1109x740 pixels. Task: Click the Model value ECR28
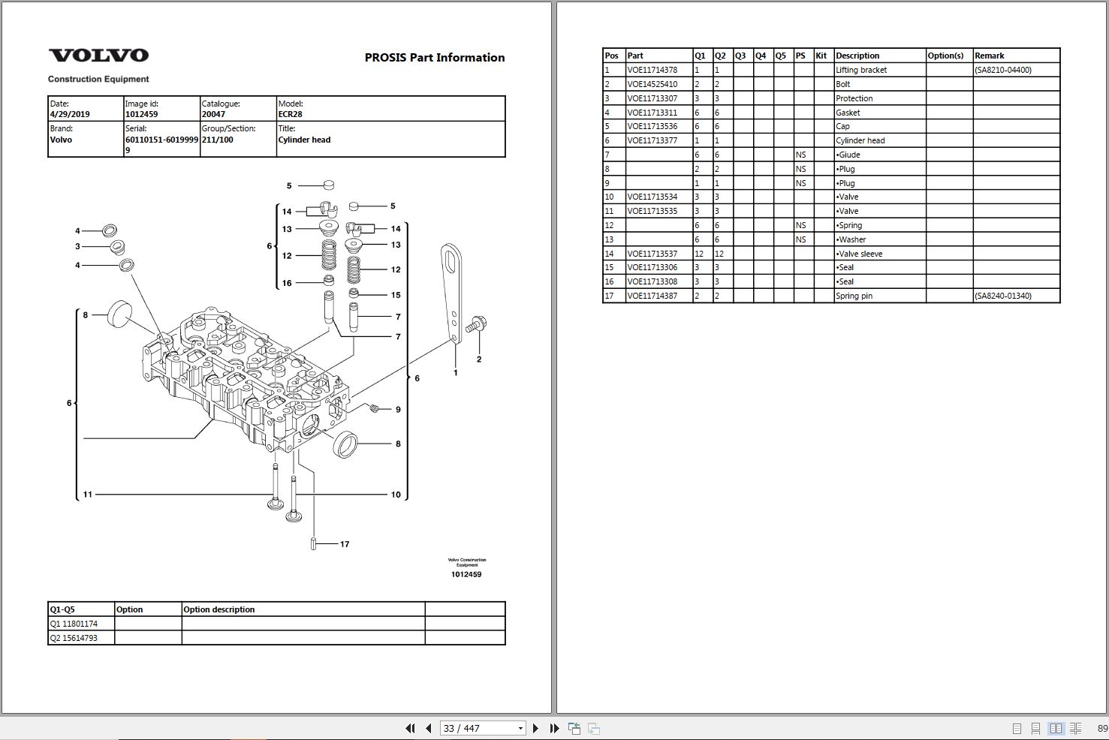coord(290,114)
